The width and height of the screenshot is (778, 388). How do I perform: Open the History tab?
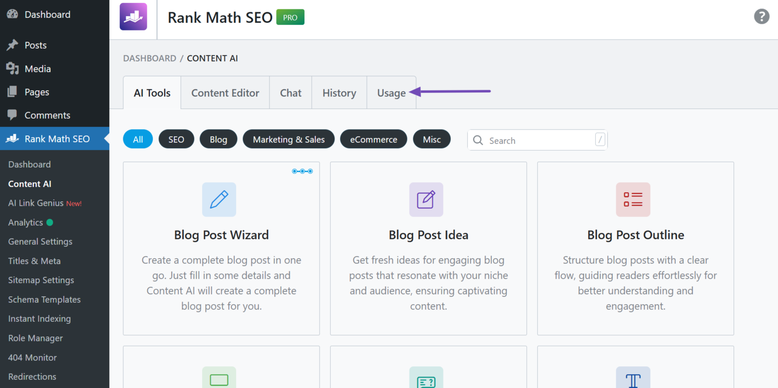[339, 93]
